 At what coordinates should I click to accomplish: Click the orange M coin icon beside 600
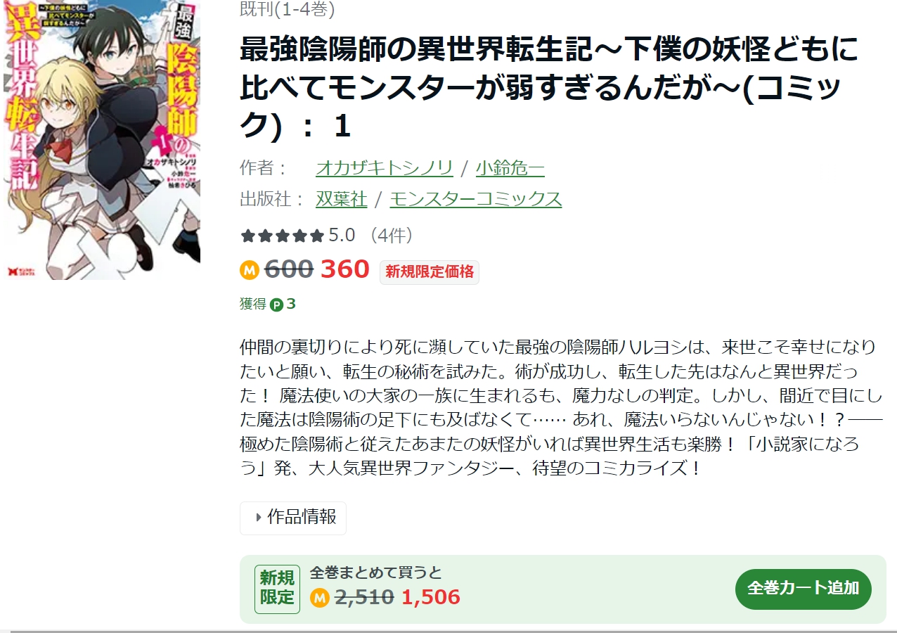pos(250,269)
